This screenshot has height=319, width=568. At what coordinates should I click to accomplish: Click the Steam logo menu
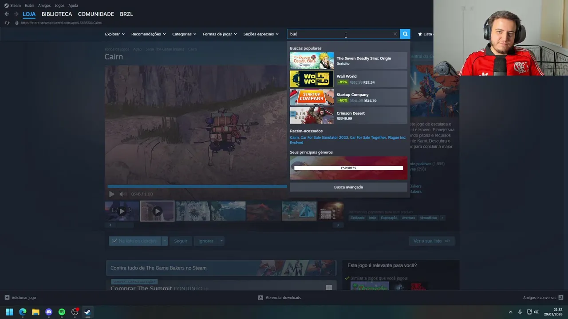(12, 5)
